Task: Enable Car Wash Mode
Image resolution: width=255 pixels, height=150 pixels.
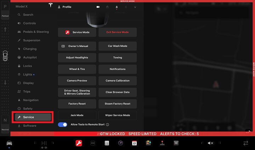Action: 118,46
